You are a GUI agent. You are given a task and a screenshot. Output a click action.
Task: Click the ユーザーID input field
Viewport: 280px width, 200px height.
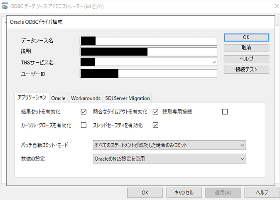coord(148,73)
